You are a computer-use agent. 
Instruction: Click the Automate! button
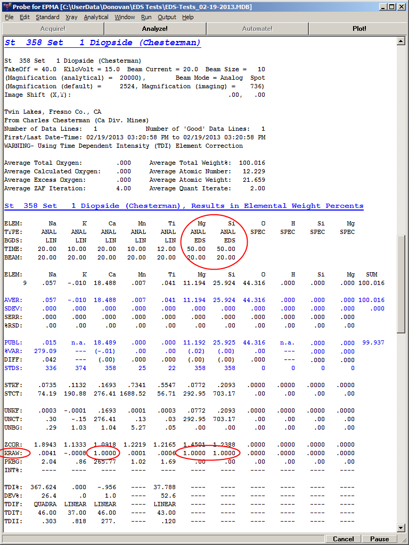257,29
